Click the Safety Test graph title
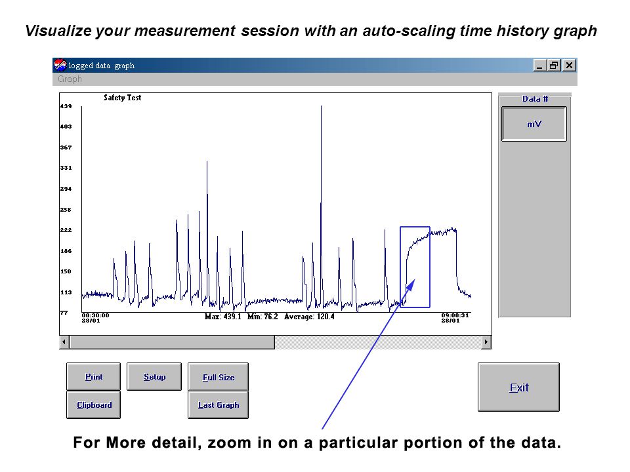This screenshot has width=630, height=472. tap(123, 98)
